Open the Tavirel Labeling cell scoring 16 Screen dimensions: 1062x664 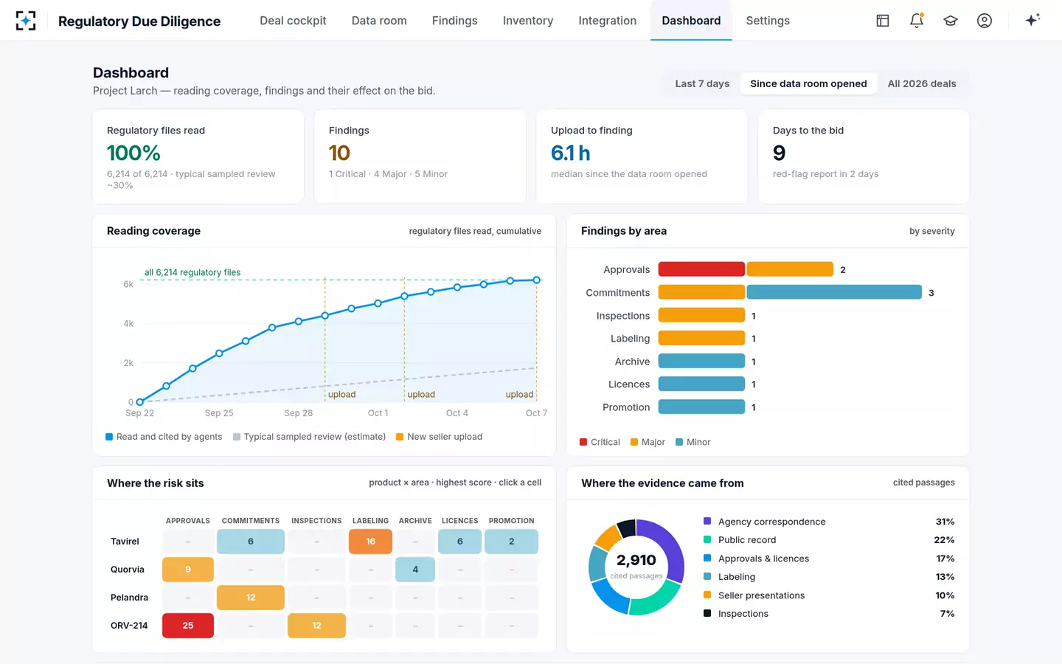click(370, 542)
